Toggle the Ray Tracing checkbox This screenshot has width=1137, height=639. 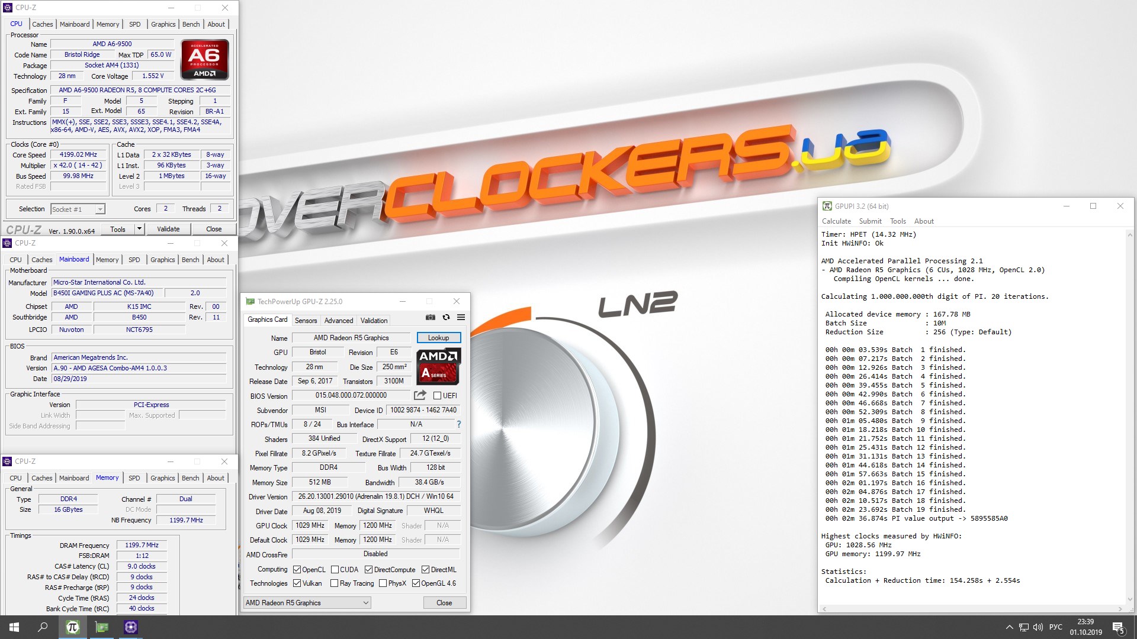(335, 583)
